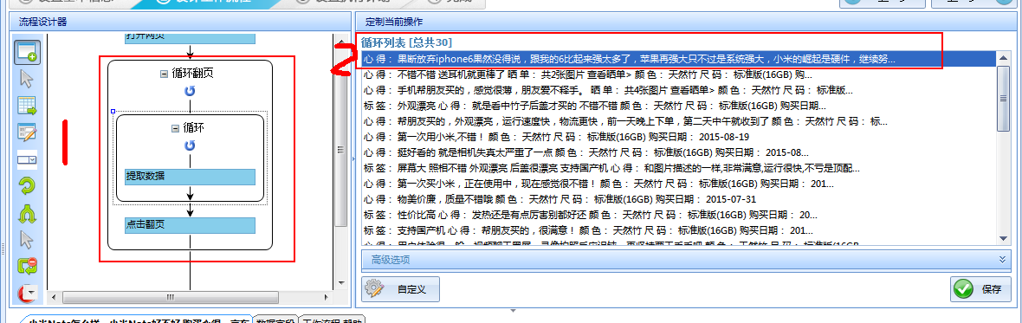Select the green Branch condition tool icon
Screen dimensions: 1022x323
tap(27, 213)
